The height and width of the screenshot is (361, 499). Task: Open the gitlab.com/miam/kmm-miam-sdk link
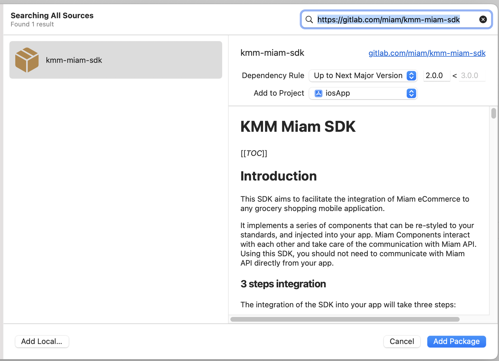427,53
